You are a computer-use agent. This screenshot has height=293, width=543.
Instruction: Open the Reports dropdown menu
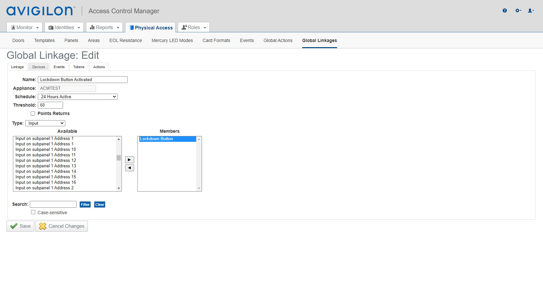104,27
